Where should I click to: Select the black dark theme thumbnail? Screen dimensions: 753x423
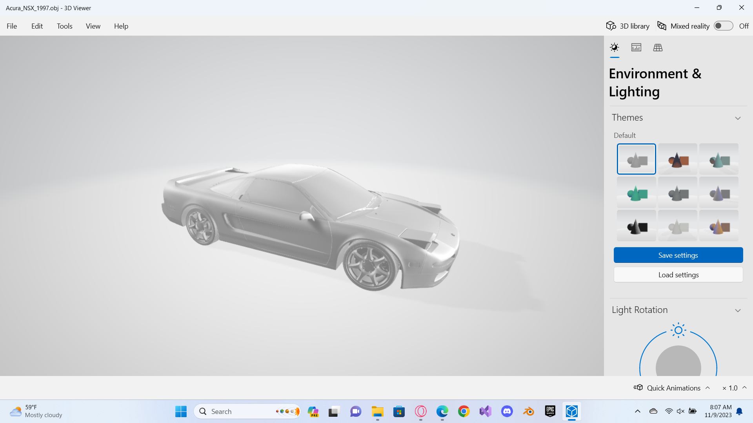point(636,226)
